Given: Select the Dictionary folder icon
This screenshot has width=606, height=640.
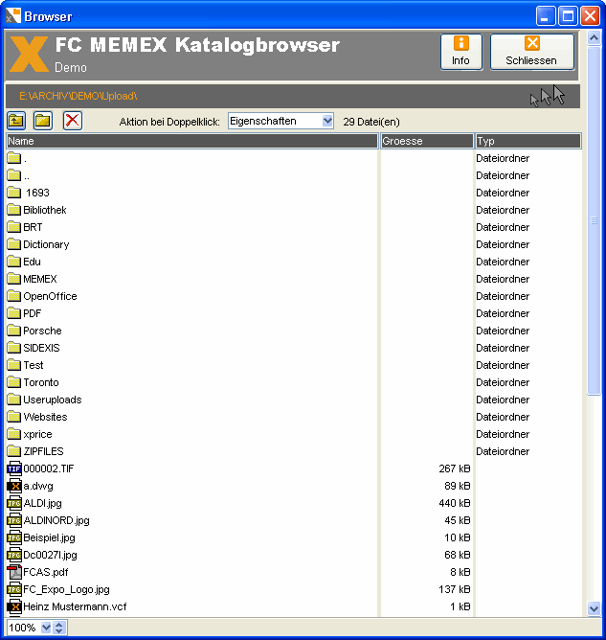Looking at the screenshot, I should pyautogui.click(x=13, y=244).
